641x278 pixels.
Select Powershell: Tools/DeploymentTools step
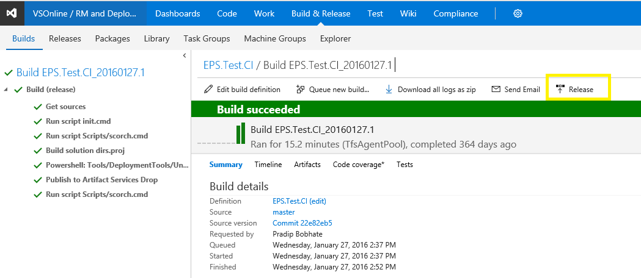[117, 165]
